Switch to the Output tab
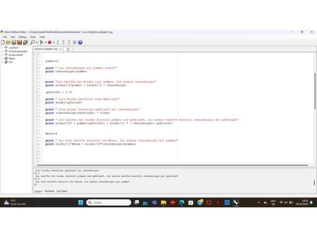 (x=39, y=191)
